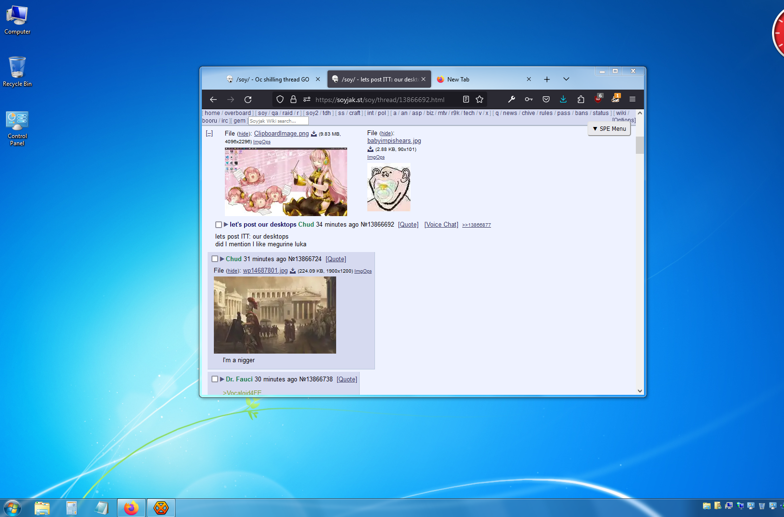Collapse the thread with the [–] toggle
This screenshot has width=784, height=517.
pos(210,134)
